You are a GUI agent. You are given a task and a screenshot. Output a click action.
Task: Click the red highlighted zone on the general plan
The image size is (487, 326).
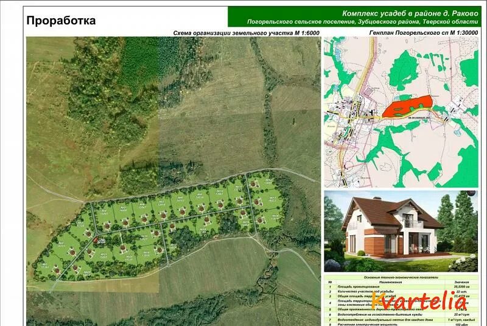pos(408,107)
